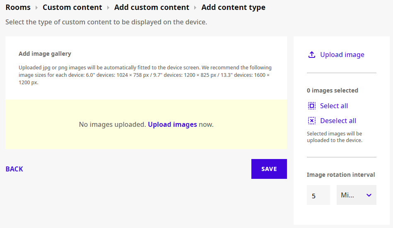Click the dashed-square X Deselect all icon
393x228 pixels.
pyautogui.click(x=311, y=121)
